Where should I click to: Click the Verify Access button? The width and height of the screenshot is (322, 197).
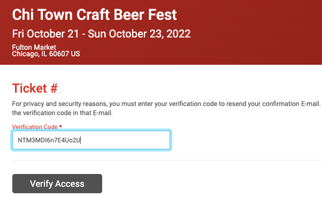point(57,184)
